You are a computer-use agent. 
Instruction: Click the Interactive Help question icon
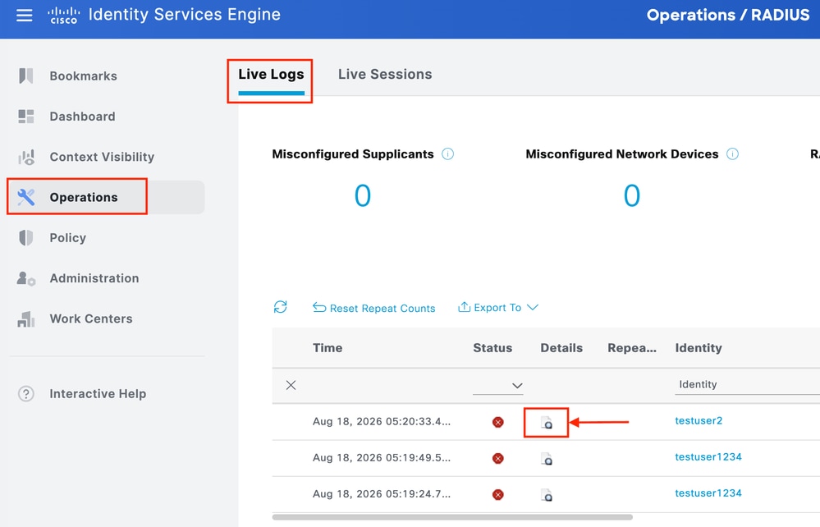point(25,394)
